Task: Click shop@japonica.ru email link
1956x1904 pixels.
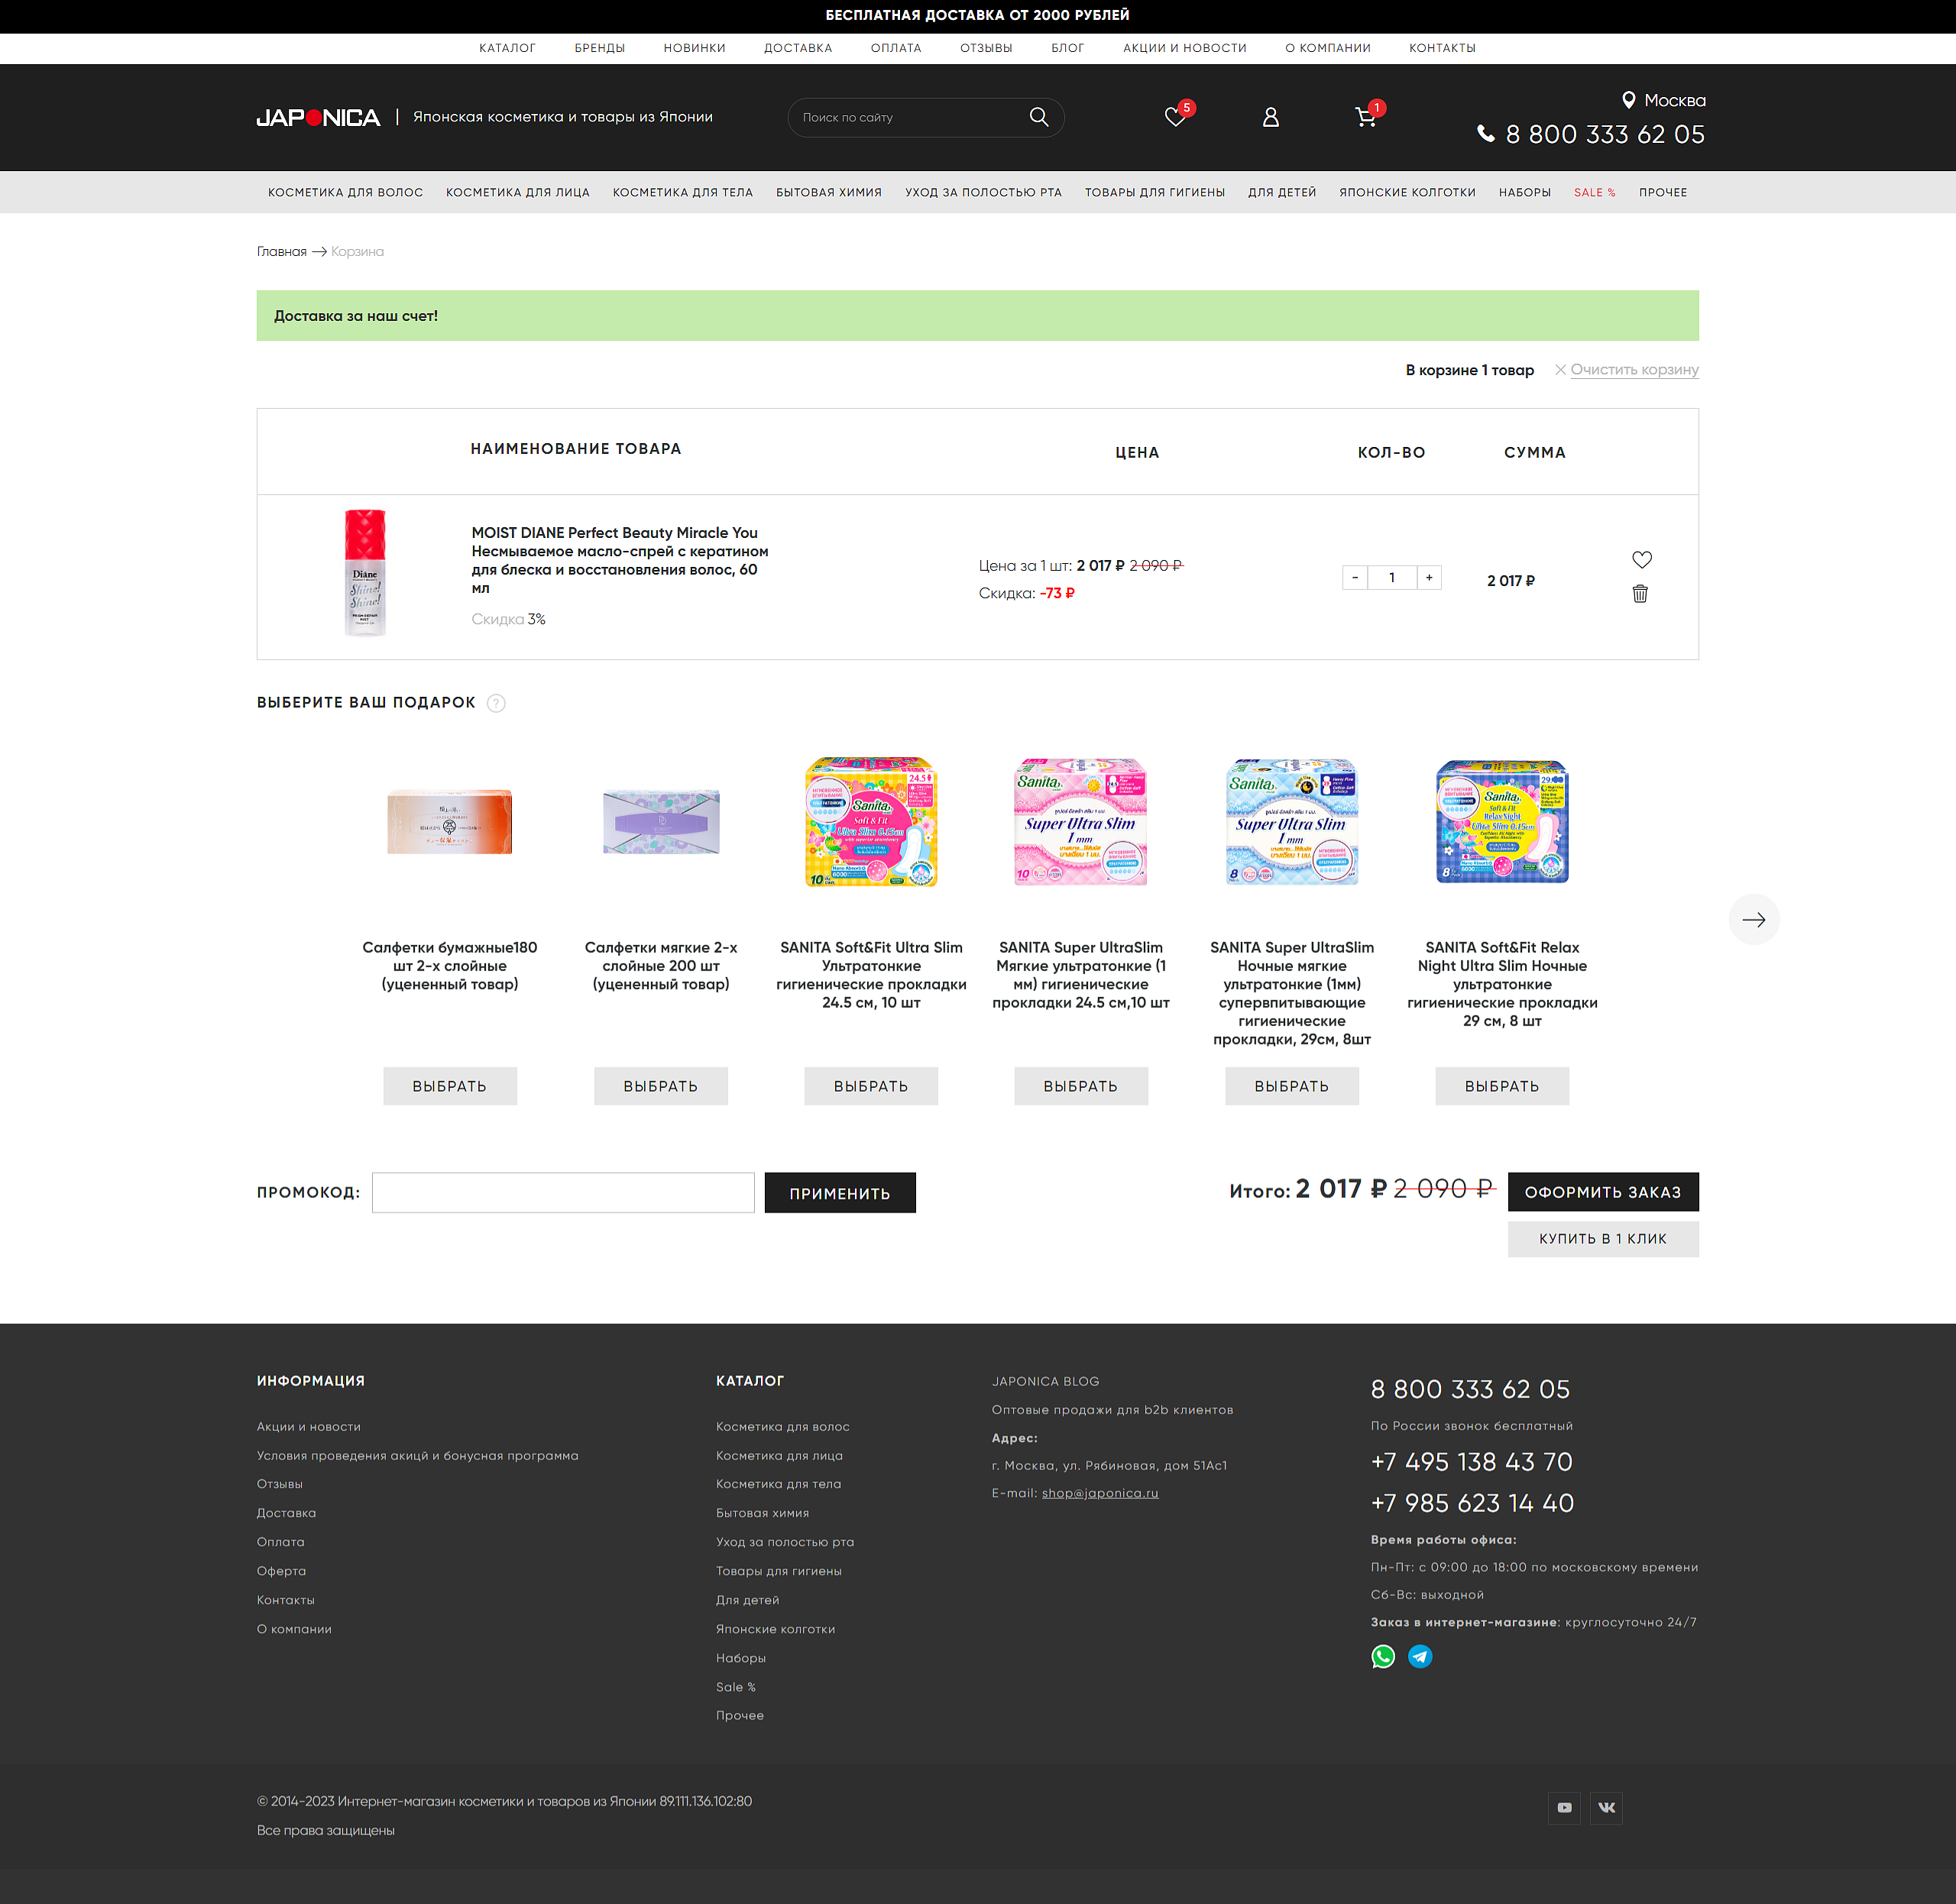Action: click(x=1100, y=1493)
